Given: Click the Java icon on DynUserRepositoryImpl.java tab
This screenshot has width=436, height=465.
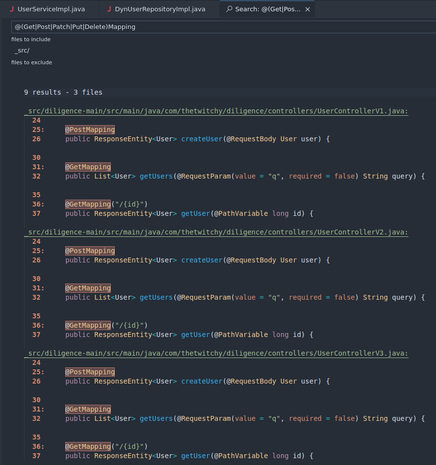Looking at the screenshot, I should pos(109,9).
